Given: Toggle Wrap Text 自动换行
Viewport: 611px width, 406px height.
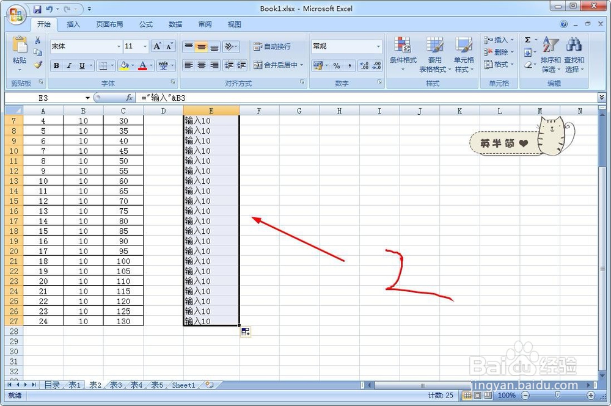Looking at the screenshot, I should coord(272,47).
